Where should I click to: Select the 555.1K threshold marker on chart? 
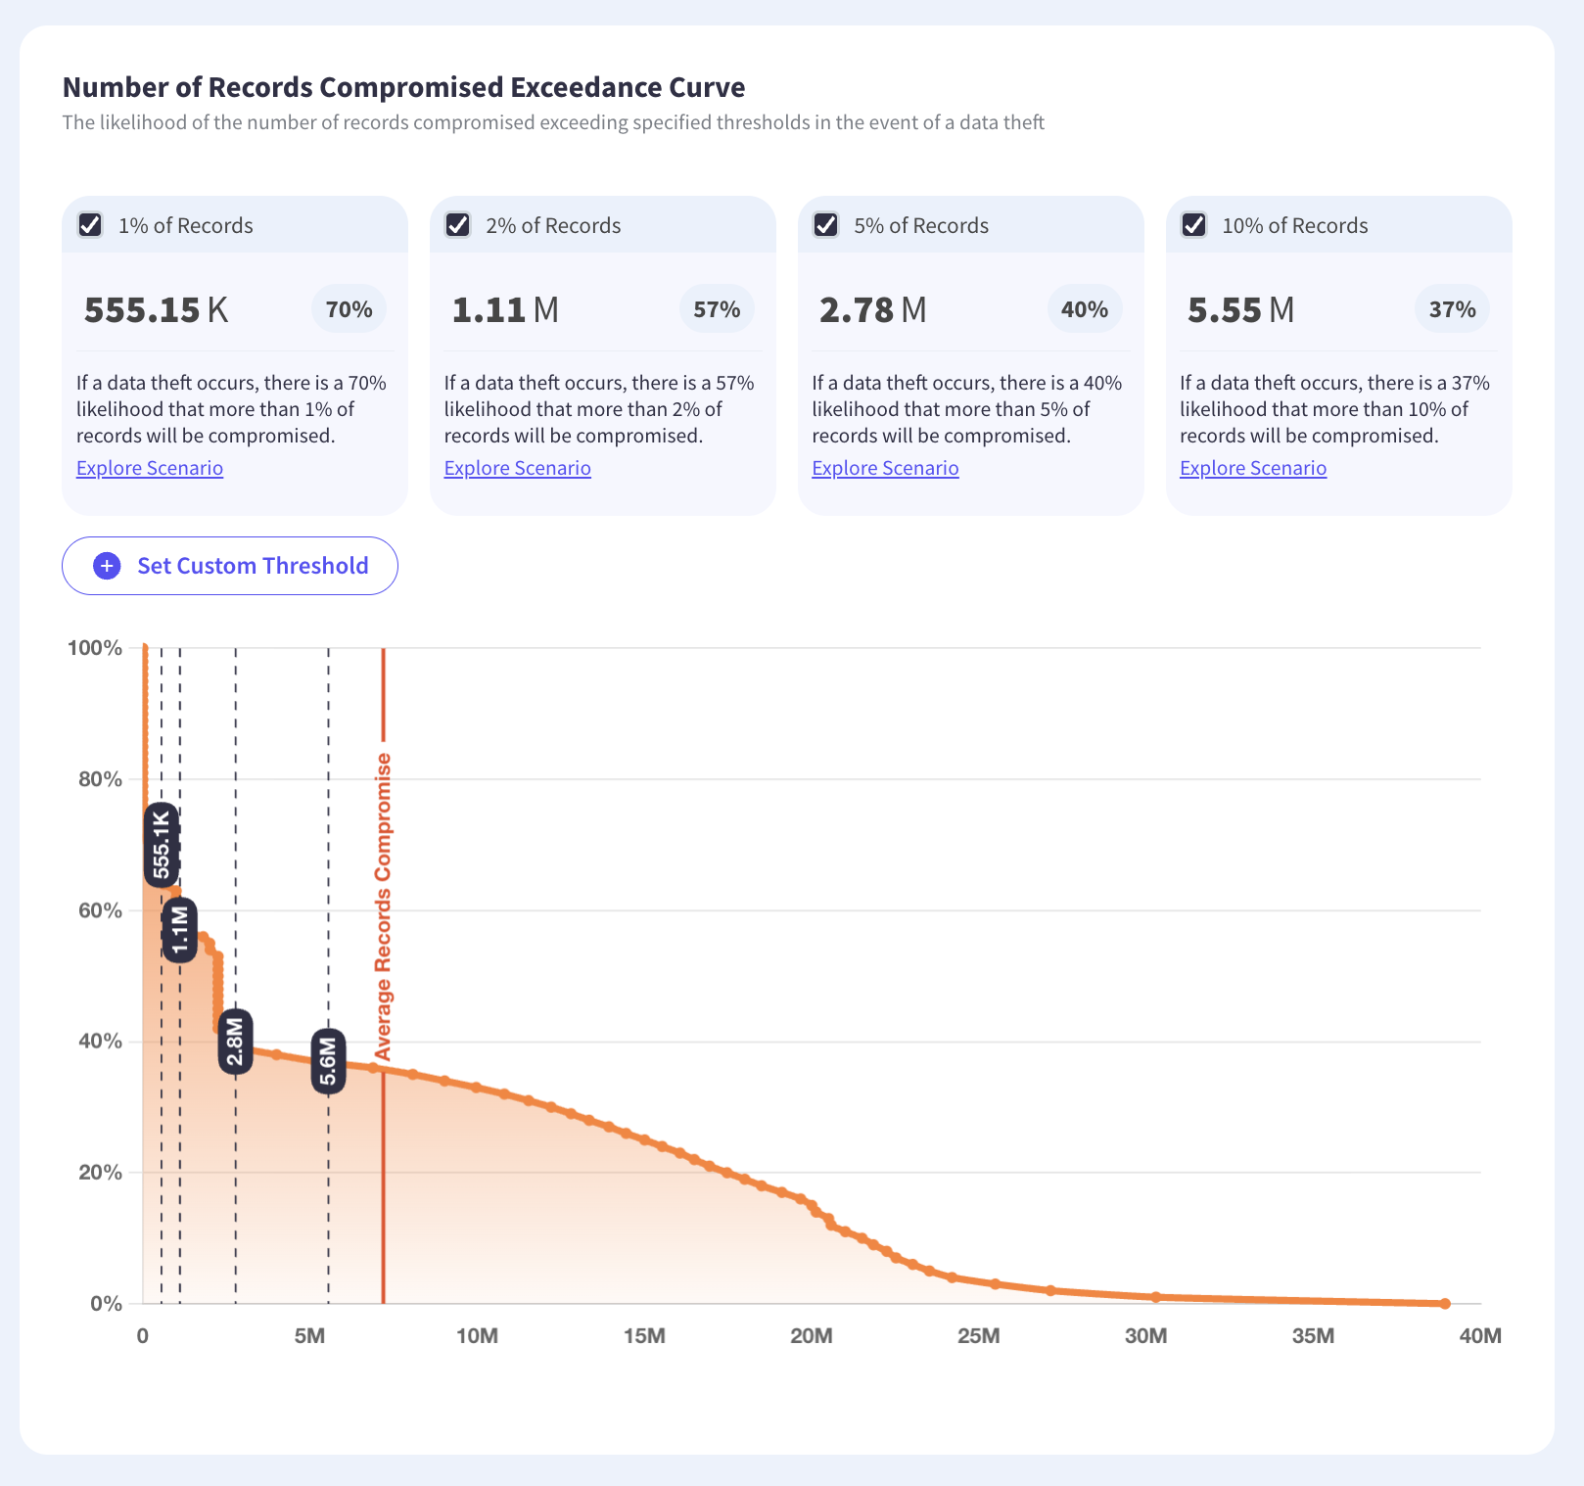[x=162, y=845]
